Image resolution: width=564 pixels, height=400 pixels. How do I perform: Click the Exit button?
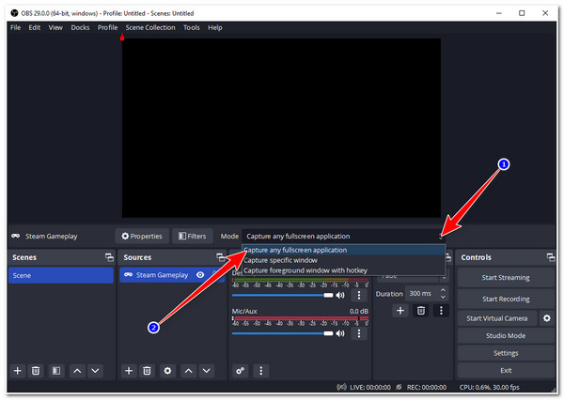tap(506, 371)
